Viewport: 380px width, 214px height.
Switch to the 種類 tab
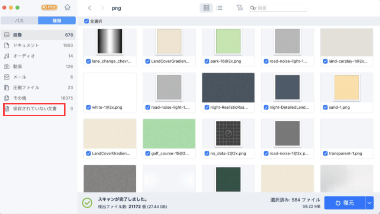click(x=57, y=21)
